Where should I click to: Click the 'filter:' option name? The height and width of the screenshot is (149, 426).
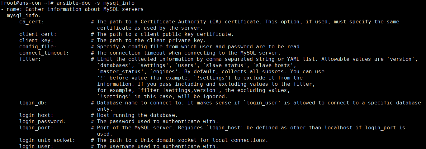pos(30,59)
